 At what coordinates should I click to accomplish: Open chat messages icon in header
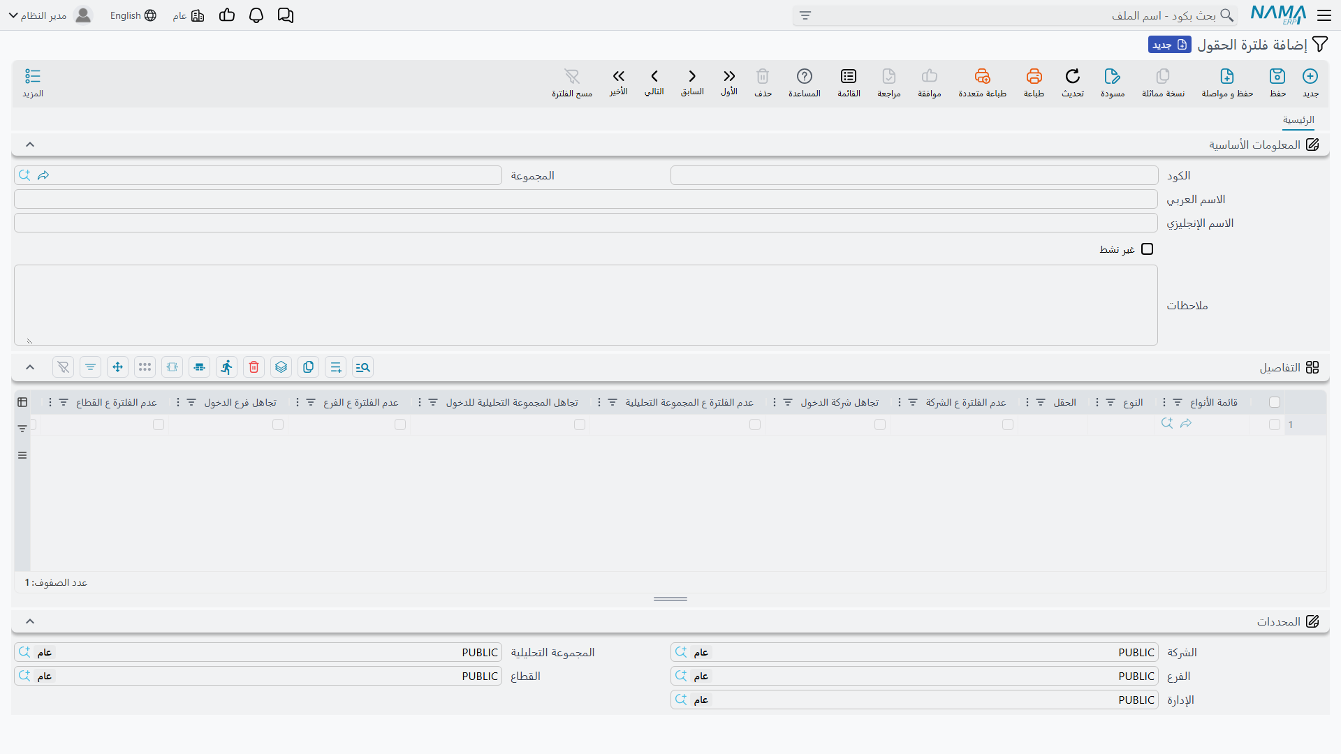pos(286,15)
